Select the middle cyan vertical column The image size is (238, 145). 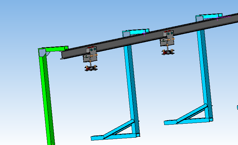tap(131, 89)
